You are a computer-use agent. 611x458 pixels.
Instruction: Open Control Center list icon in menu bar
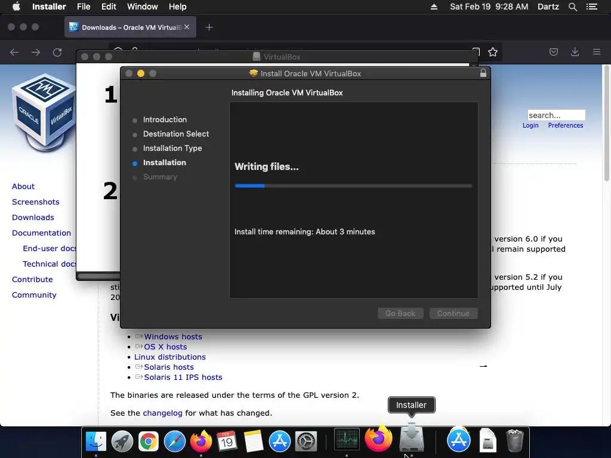(592, 7)
